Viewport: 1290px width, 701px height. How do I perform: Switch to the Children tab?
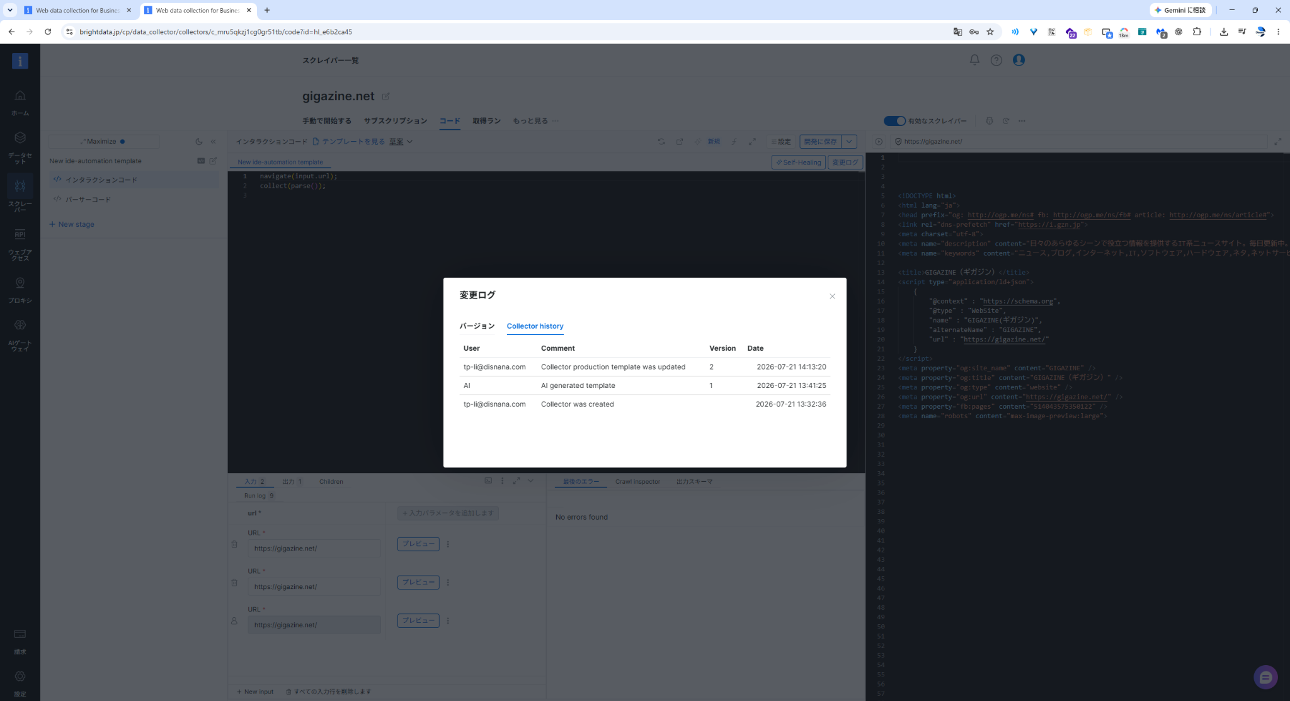[x=331, y=482]
